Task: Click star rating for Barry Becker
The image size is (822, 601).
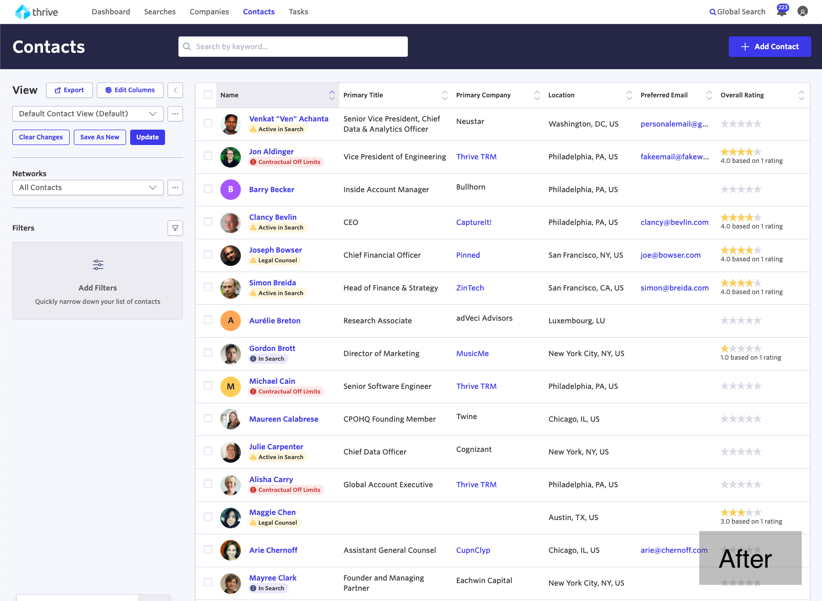Action: [x=741, y=190]
